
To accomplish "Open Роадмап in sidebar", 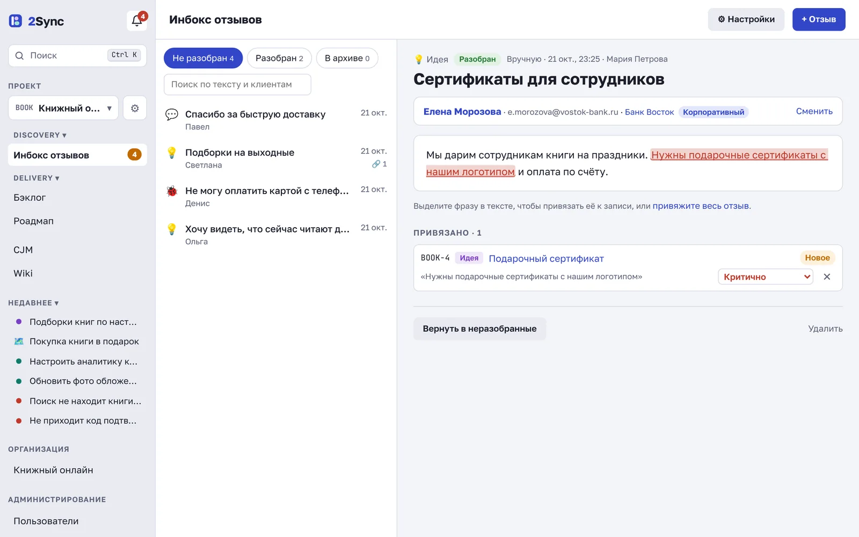I will pos(77,221).
